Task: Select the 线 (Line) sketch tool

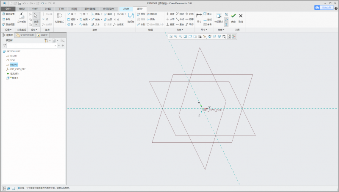Action: click(70, 14)
